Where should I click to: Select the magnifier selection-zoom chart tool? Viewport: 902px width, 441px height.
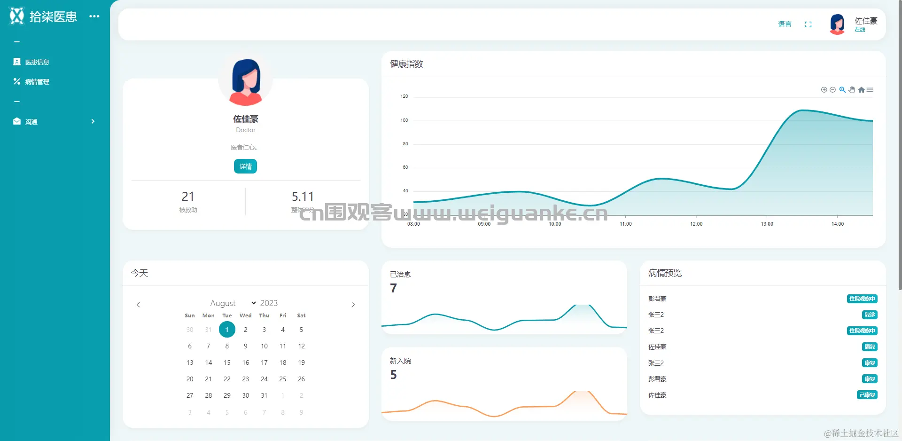tap(842, 90)
